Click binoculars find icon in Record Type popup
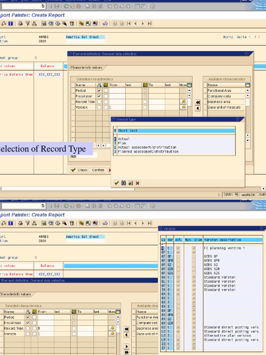Screen dimensions: 266x355 click(124, 183)
